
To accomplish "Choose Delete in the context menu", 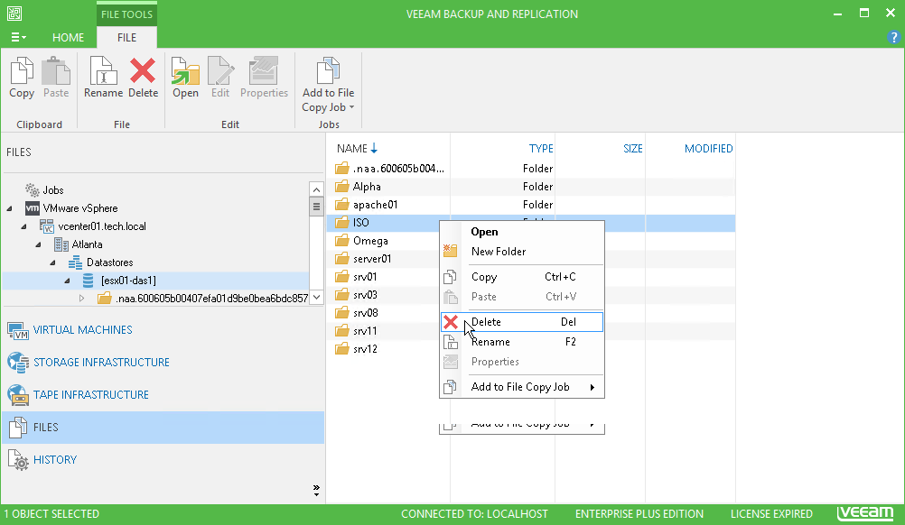I will click(x=522, y=322).
